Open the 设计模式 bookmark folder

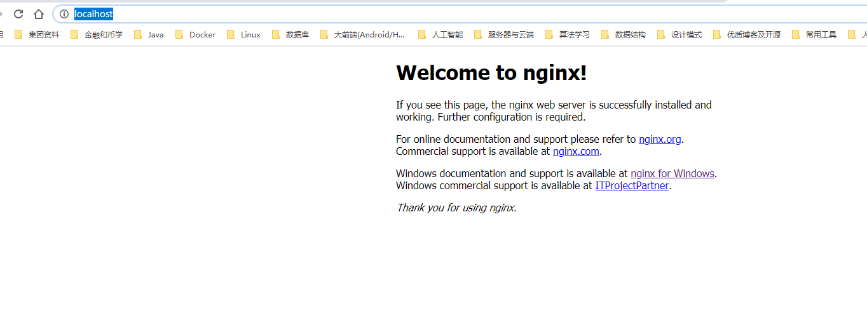679,35
